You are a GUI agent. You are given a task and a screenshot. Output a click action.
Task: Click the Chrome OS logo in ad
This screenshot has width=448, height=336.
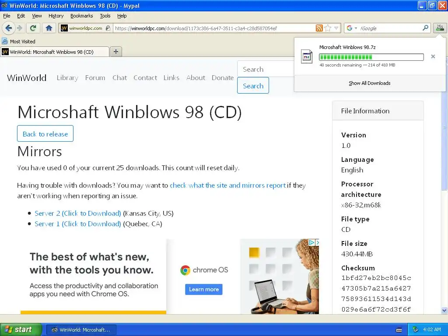pos(204,270)
